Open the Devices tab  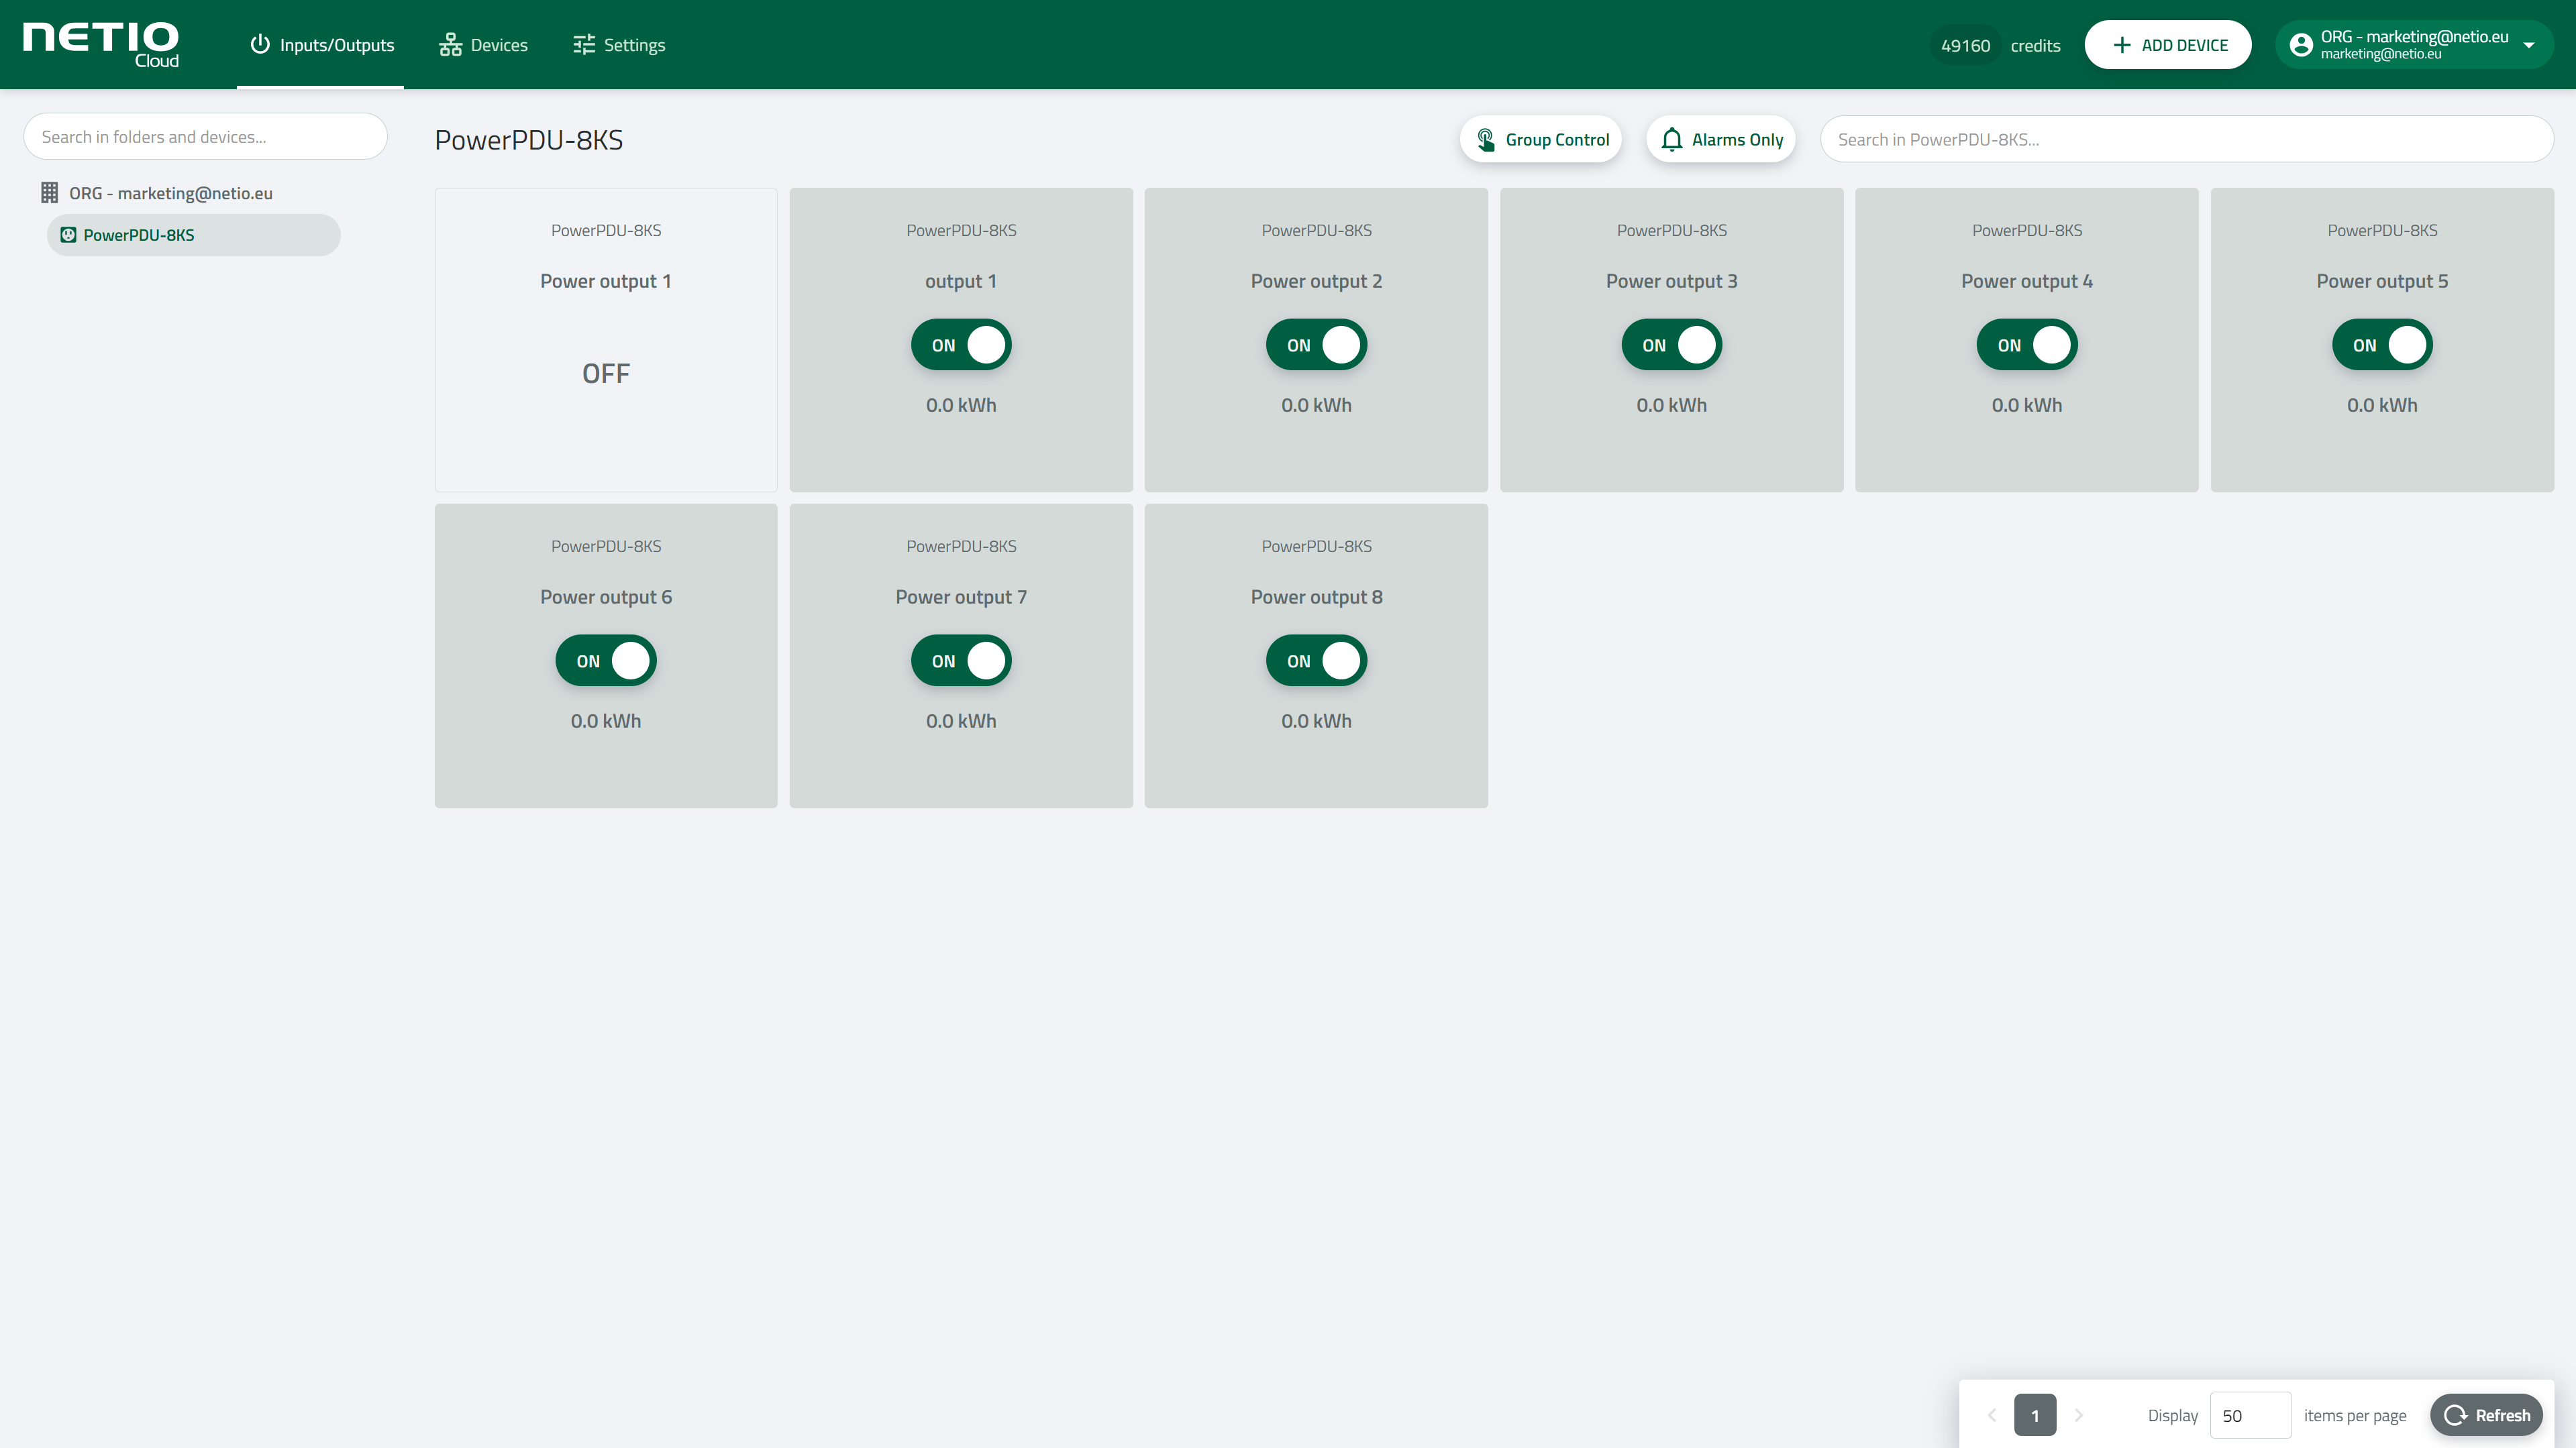pos(484,45)
